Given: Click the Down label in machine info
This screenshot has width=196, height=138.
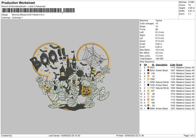Looking at the screenshot, I should click(143, 41).
